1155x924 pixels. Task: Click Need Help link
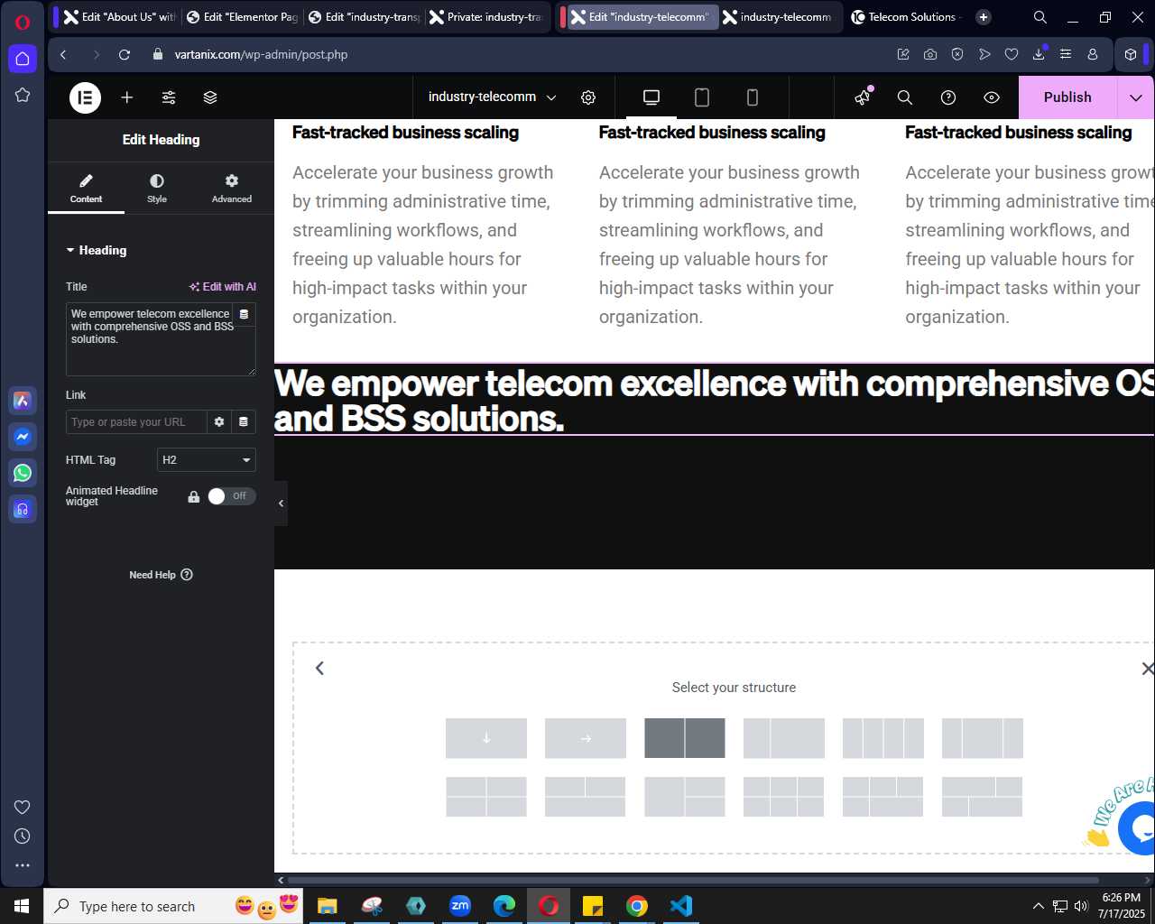161,575
